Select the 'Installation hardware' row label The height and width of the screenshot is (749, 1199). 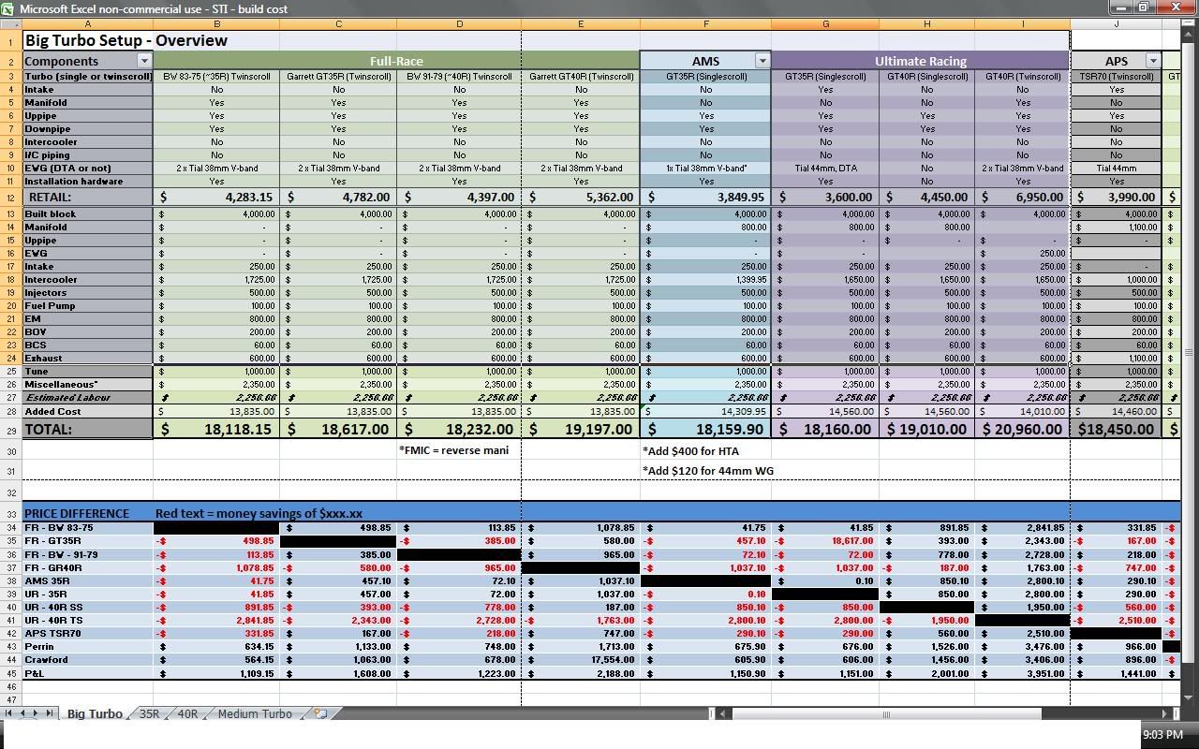(x=88, y=182)
